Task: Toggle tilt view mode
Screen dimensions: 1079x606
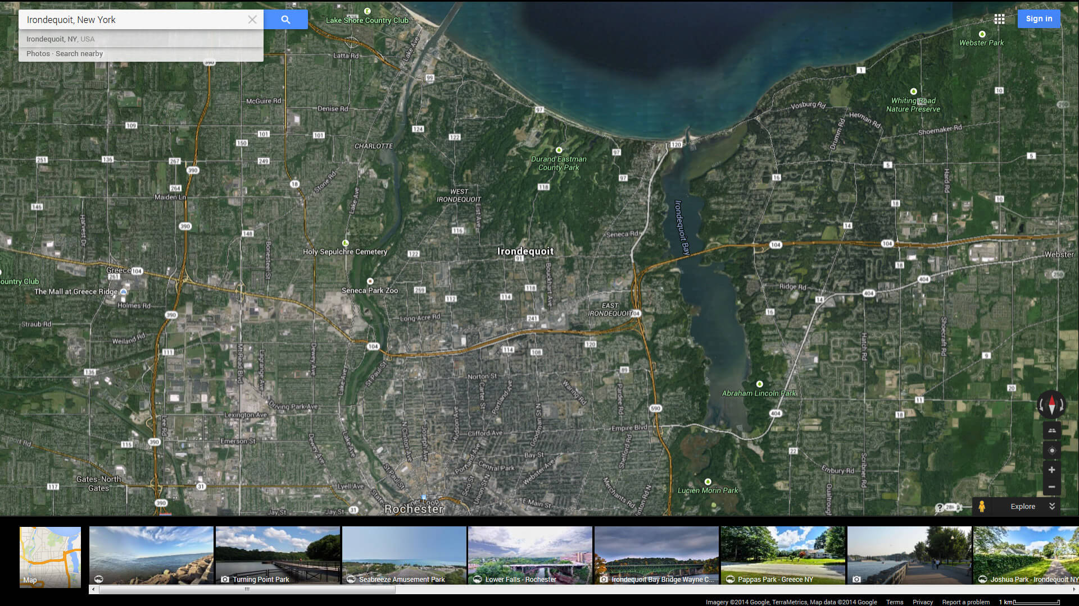Action: click(x=1052, y=430)
